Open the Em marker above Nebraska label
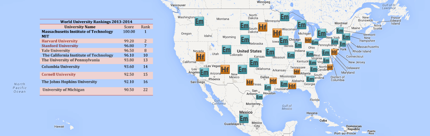The image size is (430, 136). click(x=245, y=40)
